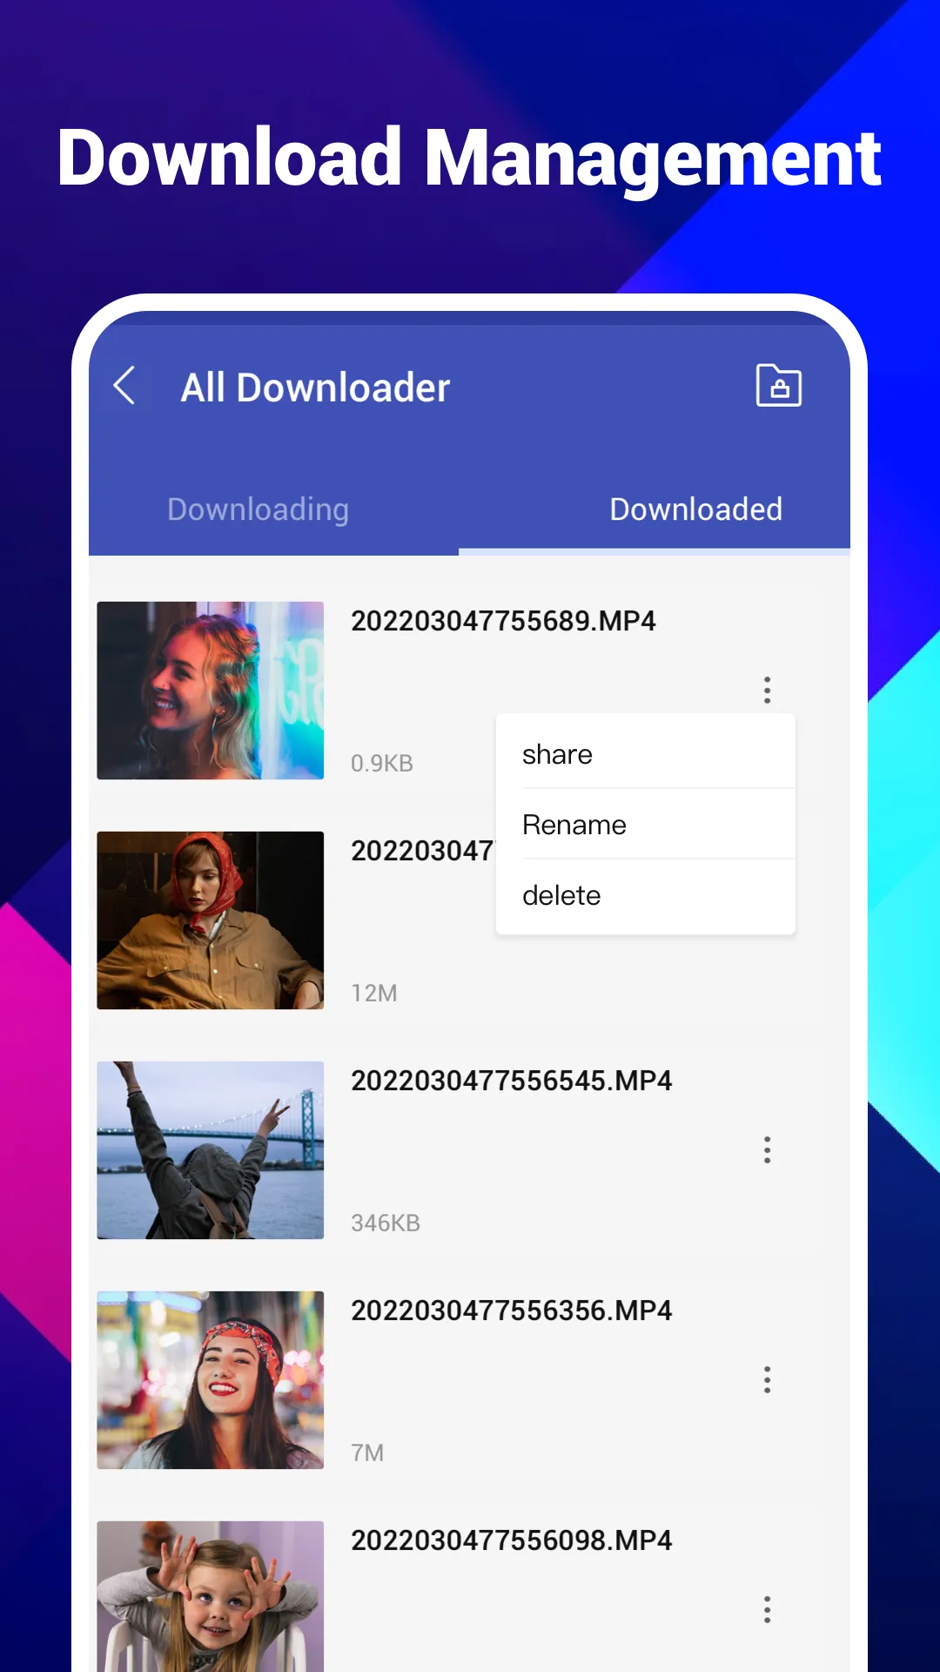Click the All Downloader title
The width and height of the screenshot is (940, 1672).
point(315,388)
